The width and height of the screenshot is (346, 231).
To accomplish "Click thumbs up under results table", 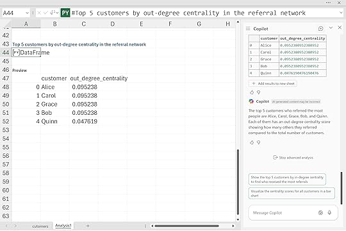I will tap(252, 92).
